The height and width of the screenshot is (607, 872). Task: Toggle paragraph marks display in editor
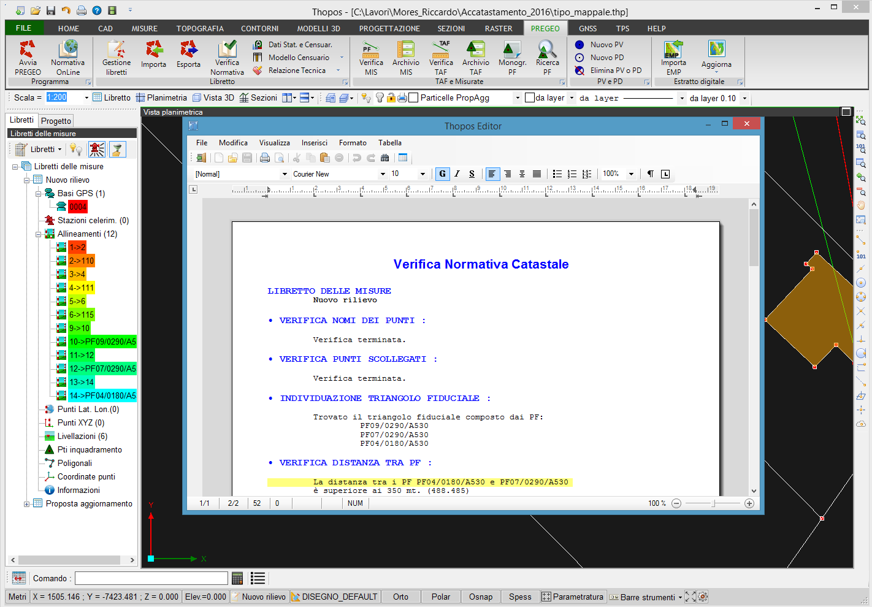[x=651, y=174]
